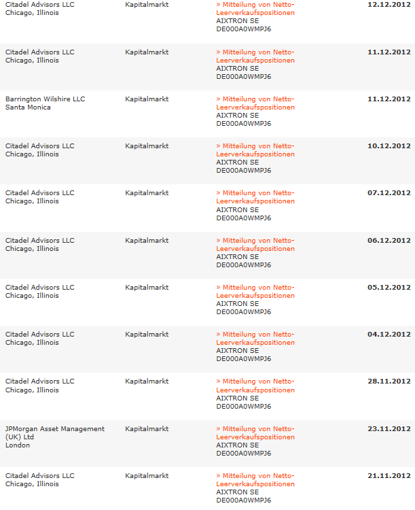The height and width of the screenshot is (510, 415).
Task: Follow the notice link dated 28.11.2012
Action: (255, 386)
